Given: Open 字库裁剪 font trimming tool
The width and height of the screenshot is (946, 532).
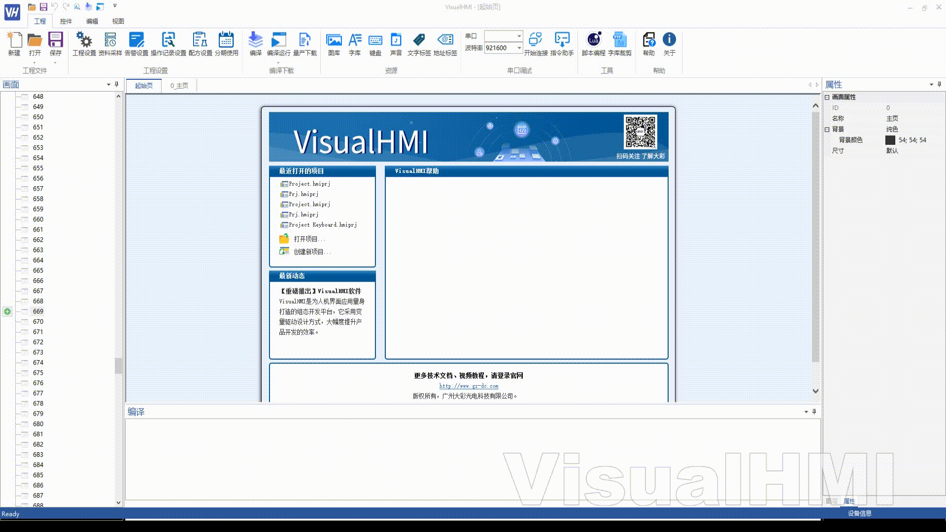Looking at the screenshot, I should point(620,44).
